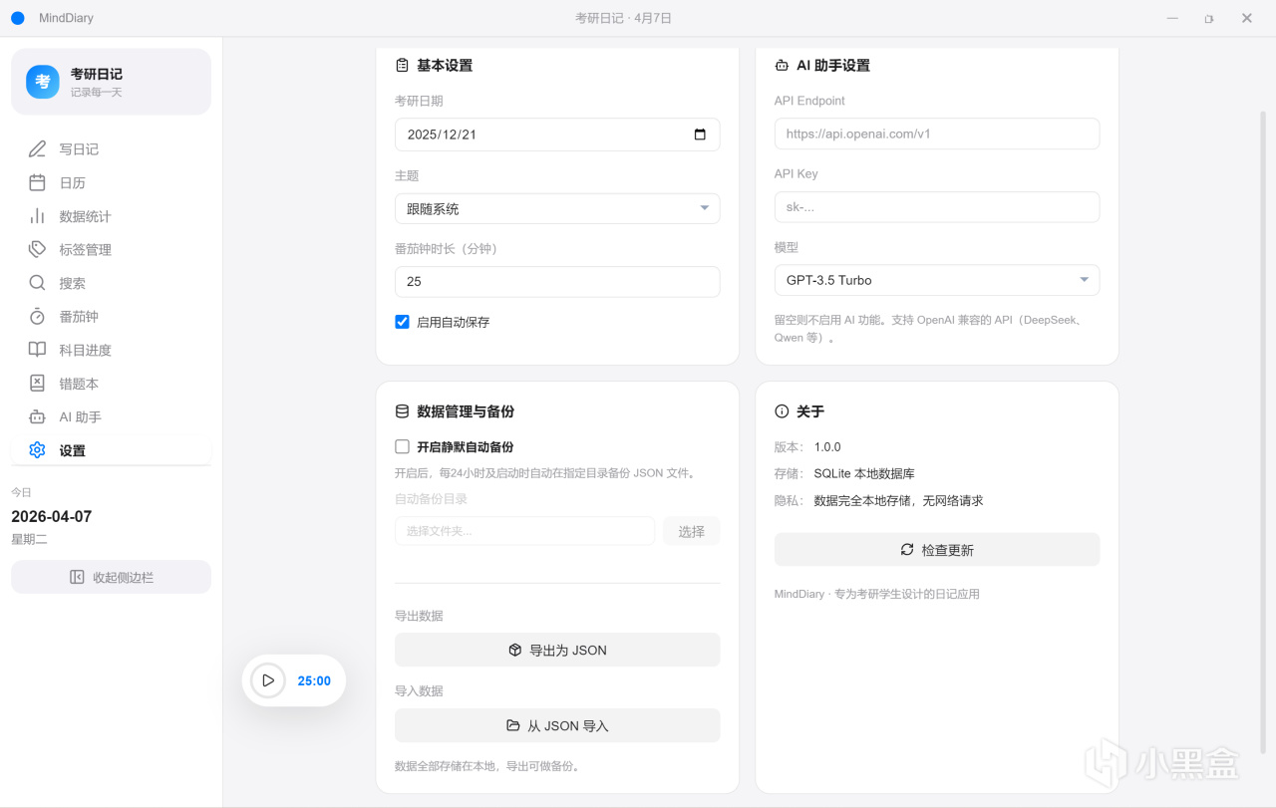Image resolution: width=1276 pixels, height=808 pixels.
Task: Click the 考研日记 profile card
Action: tap(111, 82)
